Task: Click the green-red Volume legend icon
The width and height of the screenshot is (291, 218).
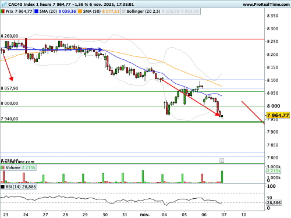Action: coord(3,167)
